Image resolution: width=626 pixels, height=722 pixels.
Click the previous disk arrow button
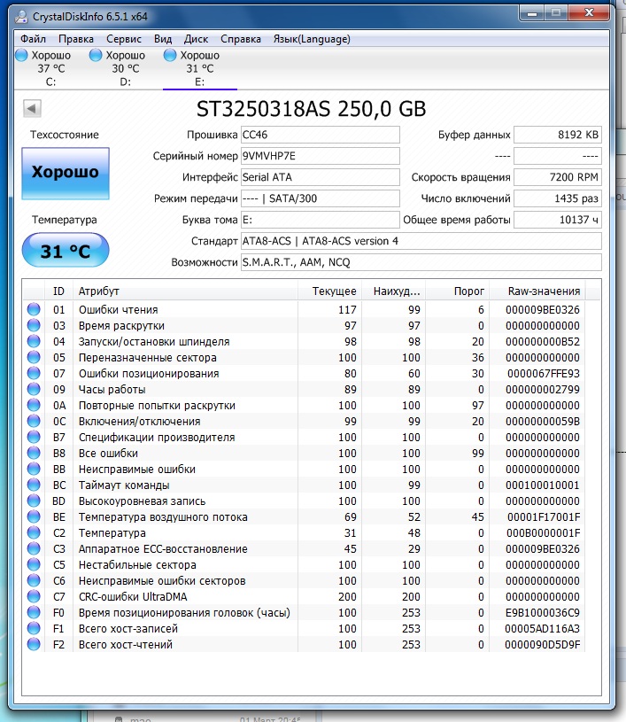[x=33, y=108]
